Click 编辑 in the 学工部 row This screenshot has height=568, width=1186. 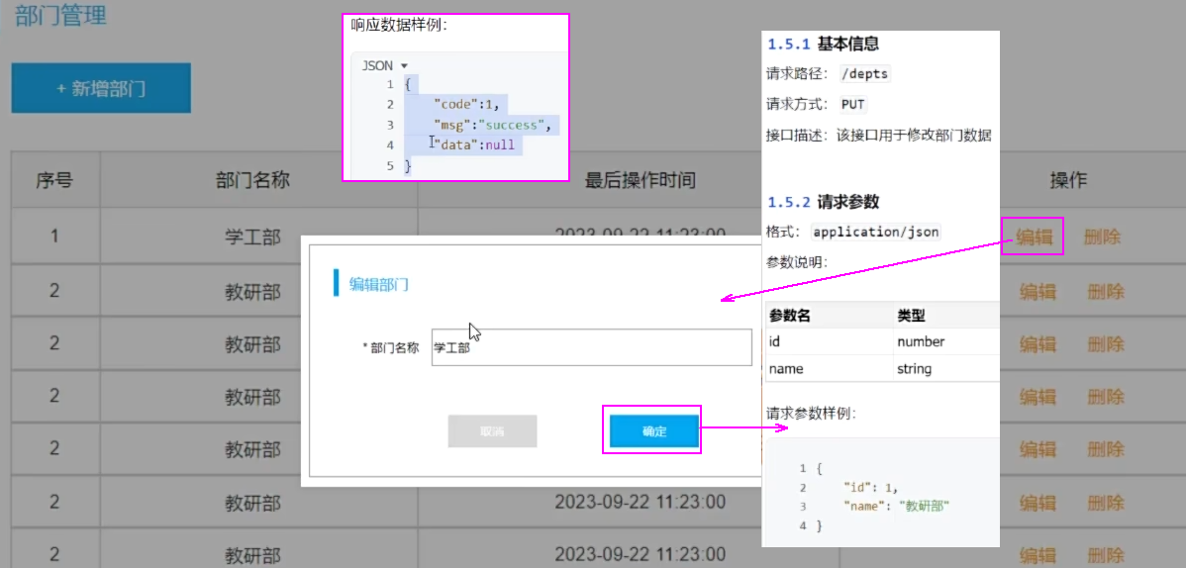click(1033, 237)
